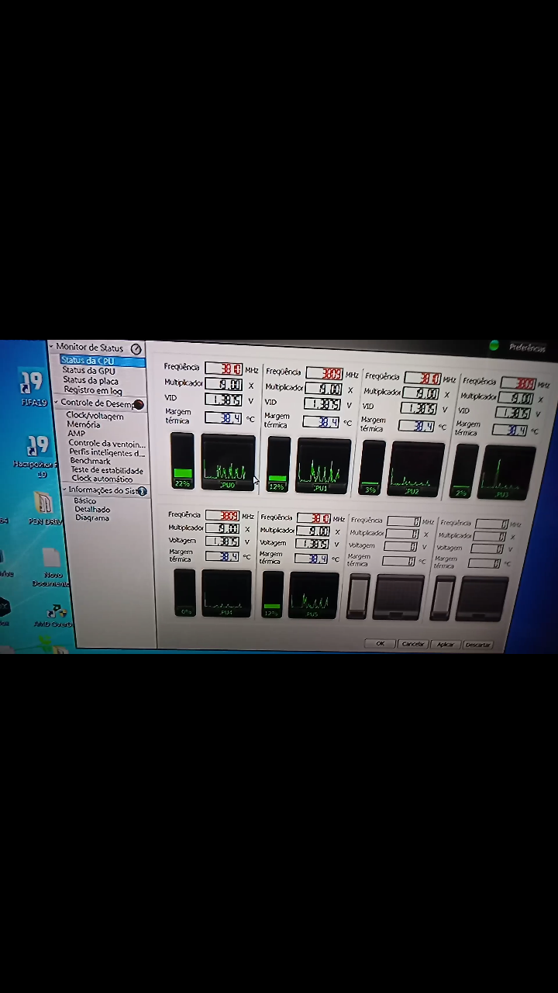Collapse the Controle de Desempenho section

[57, 403]
